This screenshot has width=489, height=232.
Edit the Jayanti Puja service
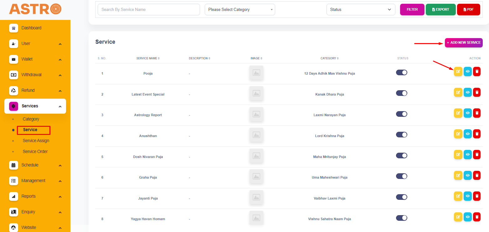click(458, 196)
